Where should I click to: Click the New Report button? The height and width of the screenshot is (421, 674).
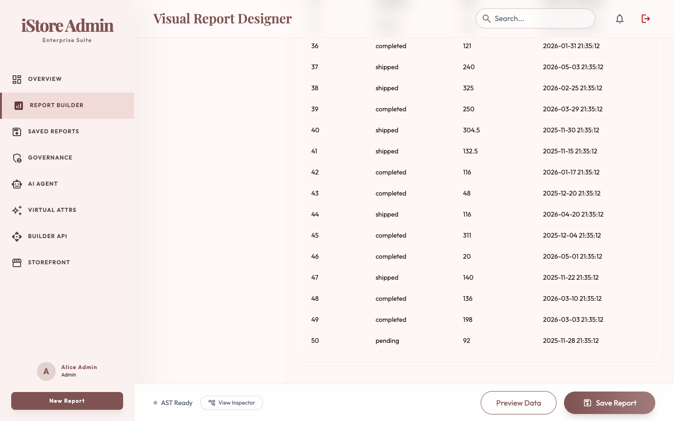67,401
